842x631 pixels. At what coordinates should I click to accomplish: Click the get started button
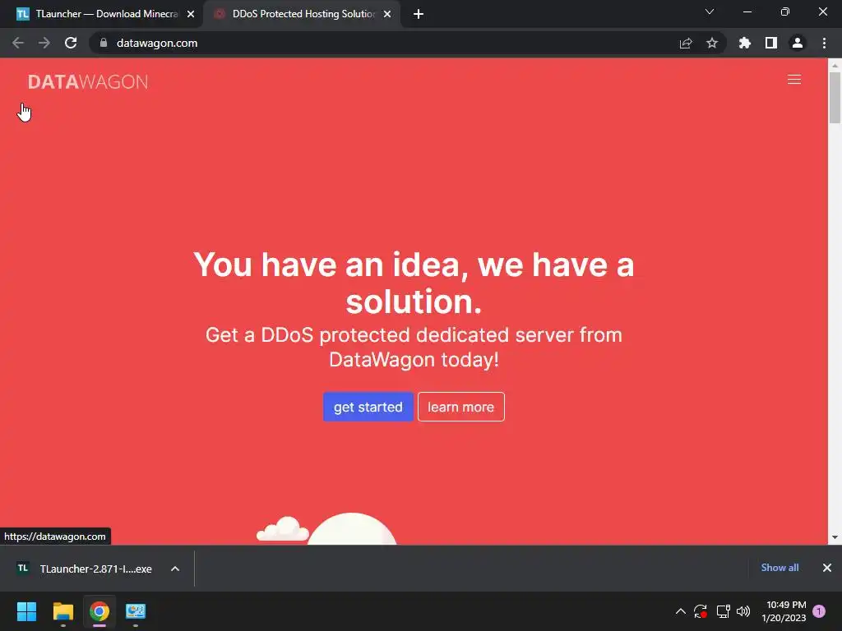[368, 407]
